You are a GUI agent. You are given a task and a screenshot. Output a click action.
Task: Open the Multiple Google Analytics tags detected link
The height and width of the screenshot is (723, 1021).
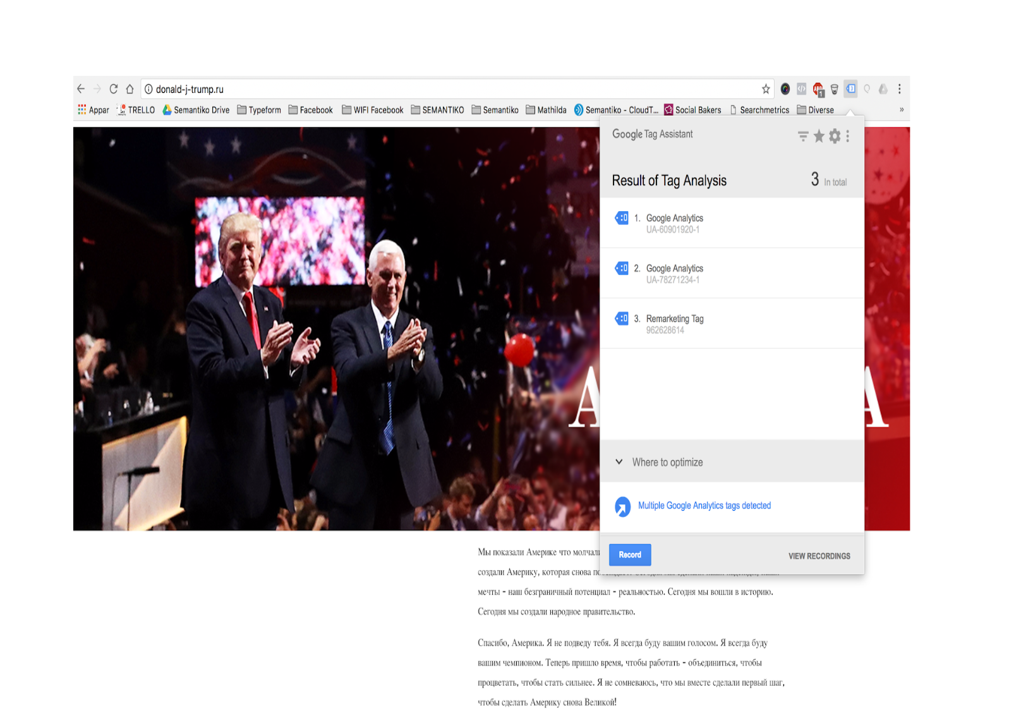click(x=704, y=506)
